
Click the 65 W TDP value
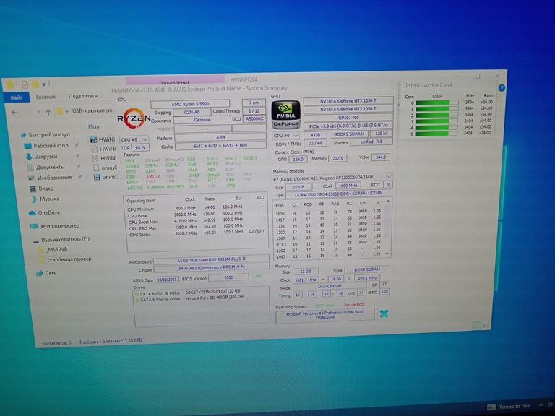pyautogui.click(x=140, y=148)
